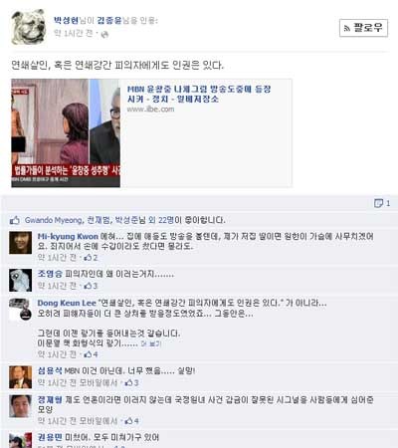Image resolution: width=398 pixels, height=448 pixels.
Task: Click the share count icon showing 1
Action: click(382, 203)
